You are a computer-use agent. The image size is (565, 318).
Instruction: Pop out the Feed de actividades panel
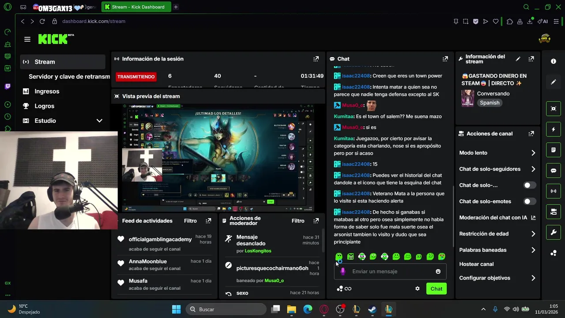208,221
